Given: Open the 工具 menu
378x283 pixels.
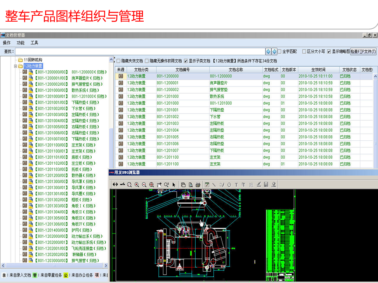Looking at the screenshot, I should pos(34,43).
